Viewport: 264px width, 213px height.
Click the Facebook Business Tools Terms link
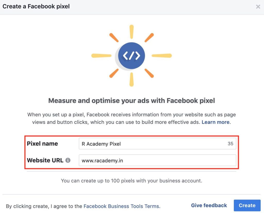[x=121, y=206]
